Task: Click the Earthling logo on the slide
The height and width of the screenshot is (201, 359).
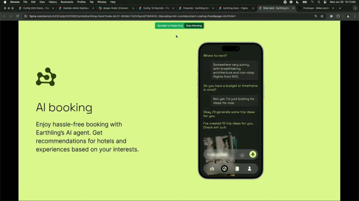Action: [46, 77]
